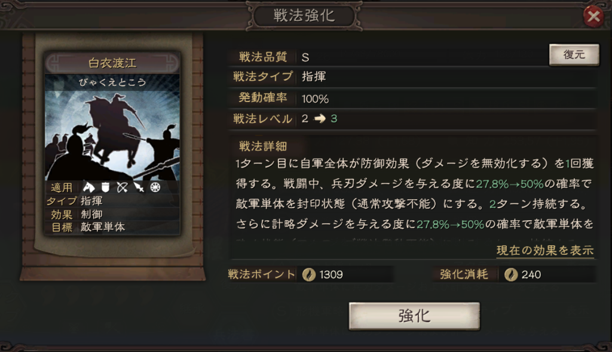This screenshot has height=352, width=612.
Task: Click the spearman spear icon
Action: 139,187
